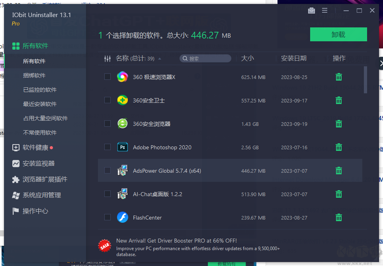Click the AI-Chat桌面版 1.2.2 name

158,194
